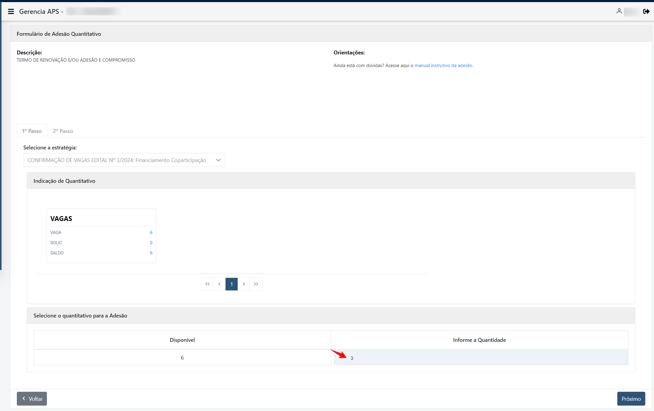Open the manual instrutivo da adesão link
654x411 pixels.
(444, 65)
